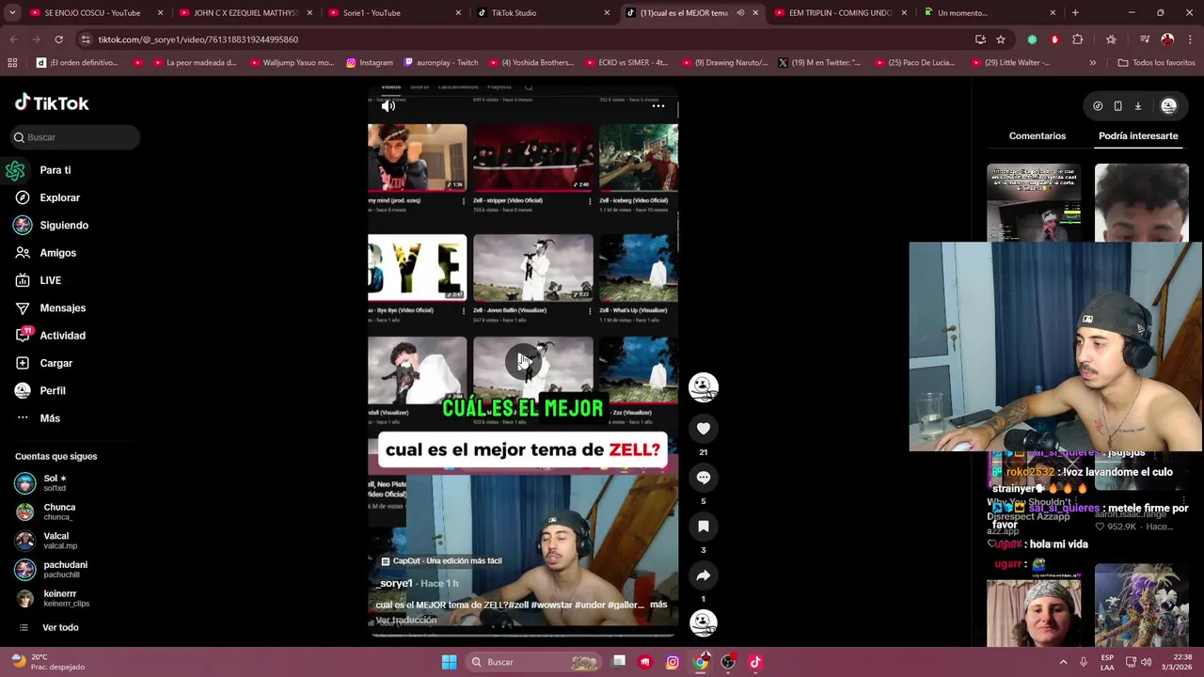Follow the creator via avatar beside video
Viewport: 1204px width, 677px height.
tap(703, 386)
